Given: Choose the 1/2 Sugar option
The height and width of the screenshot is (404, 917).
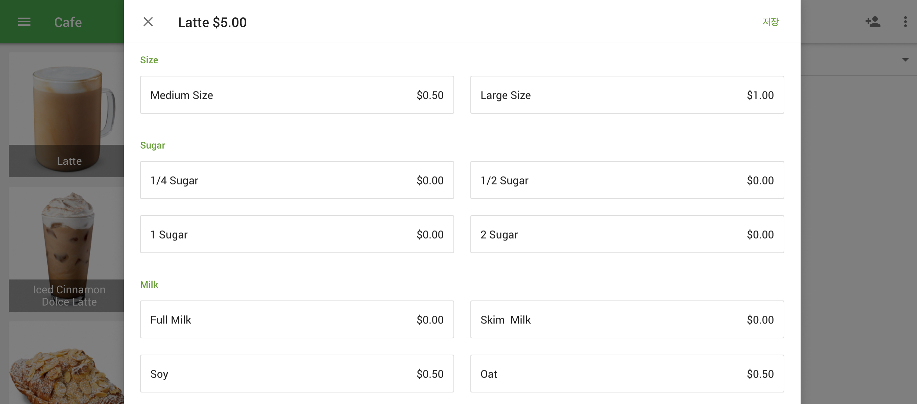Looking at the screenshot, I should pos(627,180).
